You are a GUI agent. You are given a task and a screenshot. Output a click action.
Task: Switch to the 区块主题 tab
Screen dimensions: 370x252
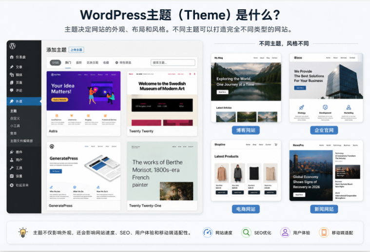tap(93, 63)
